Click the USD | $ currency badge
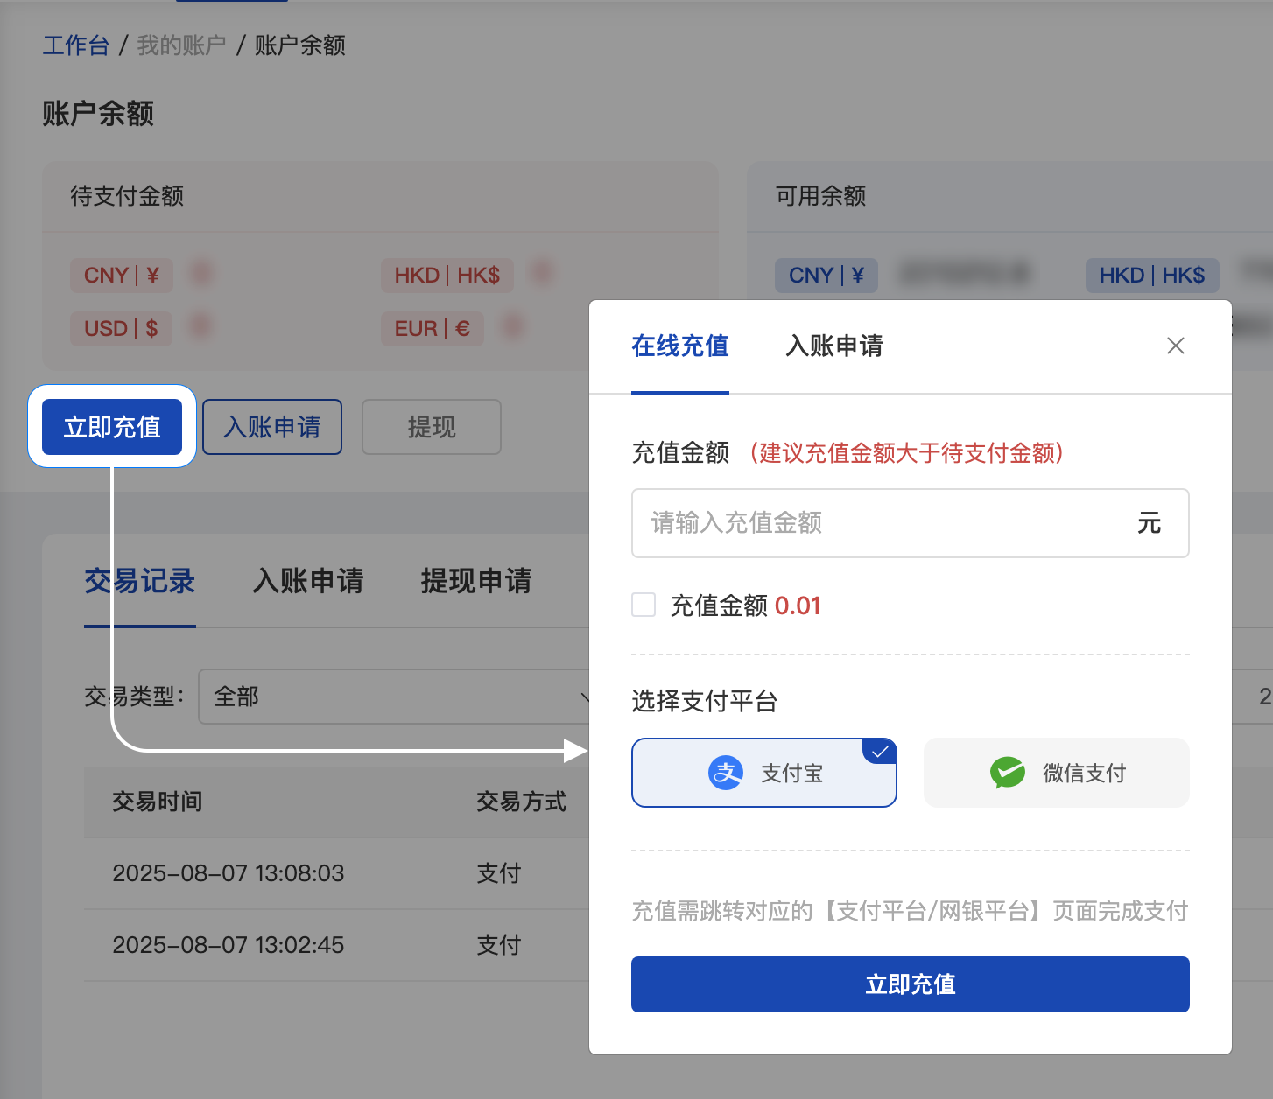1273x1099 pixels. pyautogui.click(x=121, y=328)
